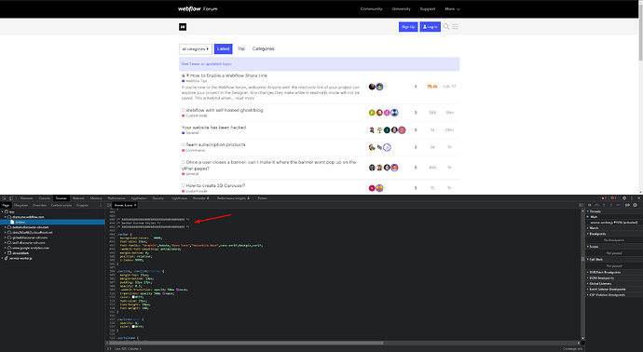Switch to the Console DevTools tab
Screen dimensions: 643x352
[x=45, y=198]
